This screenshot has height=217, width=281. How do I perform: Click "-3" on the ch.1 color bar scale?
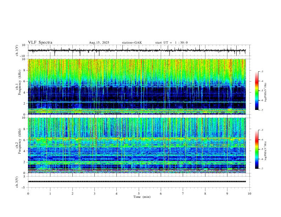point(261,71)
